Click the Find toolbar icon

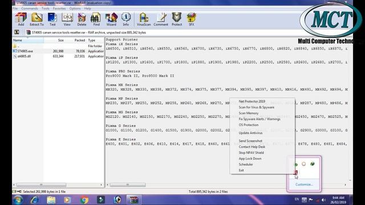point(96,19)
